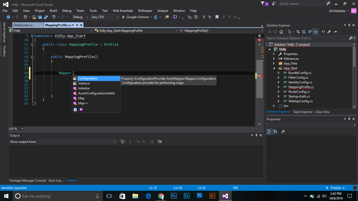358x201 pixels.
Task: Switch Properties panel to Alphabetical sort
Action: [275, 132]
